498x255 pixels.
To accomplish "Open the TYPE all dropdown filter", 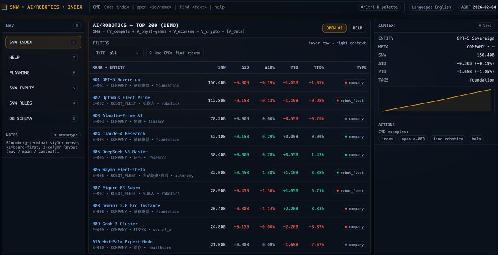I will pos(118,53).
